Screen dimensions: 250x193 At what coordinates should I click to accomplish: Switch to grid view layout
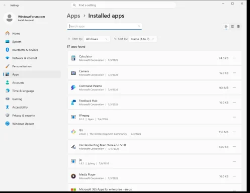coord(232,27)
